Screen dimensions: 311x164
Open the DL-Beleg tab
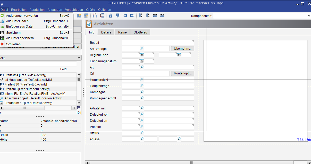pyautogui.click(x=140, y=32)
